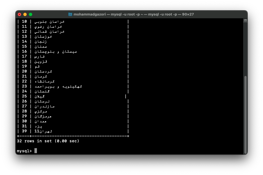Click the red close window button
The image size is (263, 175).
19,14
